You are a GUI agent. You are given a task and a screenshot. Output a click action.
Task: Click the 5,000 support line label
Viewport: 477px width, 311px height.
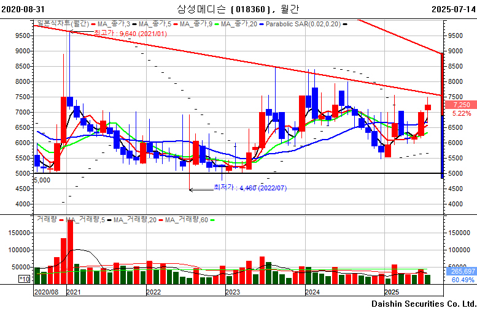pyautogui.click(x=42, y=180)
